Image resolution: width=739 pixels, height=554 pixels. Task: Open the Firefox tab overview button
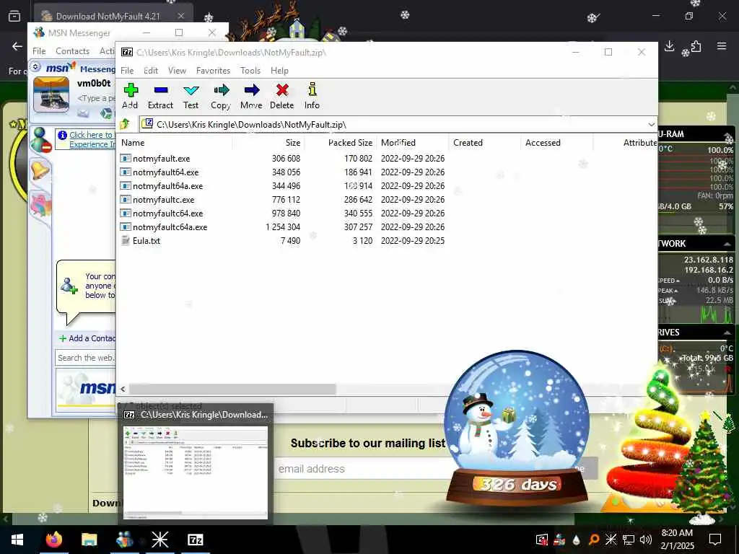pyautogui.click(x=14, y=17)
